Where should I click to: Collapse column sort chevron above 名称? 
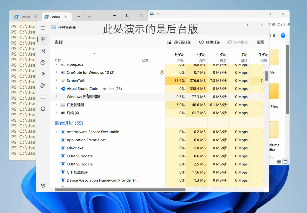point(94,53)
